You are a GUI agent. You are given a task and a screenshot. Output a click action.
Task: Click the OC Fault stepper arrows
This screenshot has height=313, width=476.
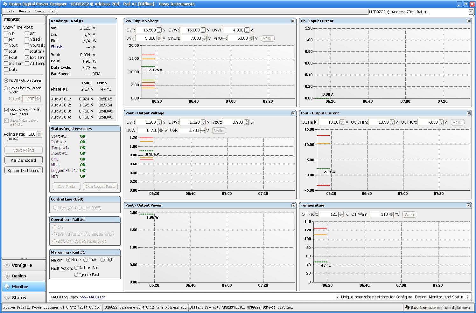coord(342,122)
